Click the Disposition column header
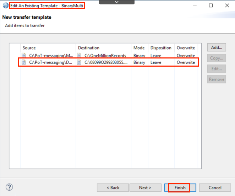The width and height of the screenshot is (235, 196). pos(161,48)
